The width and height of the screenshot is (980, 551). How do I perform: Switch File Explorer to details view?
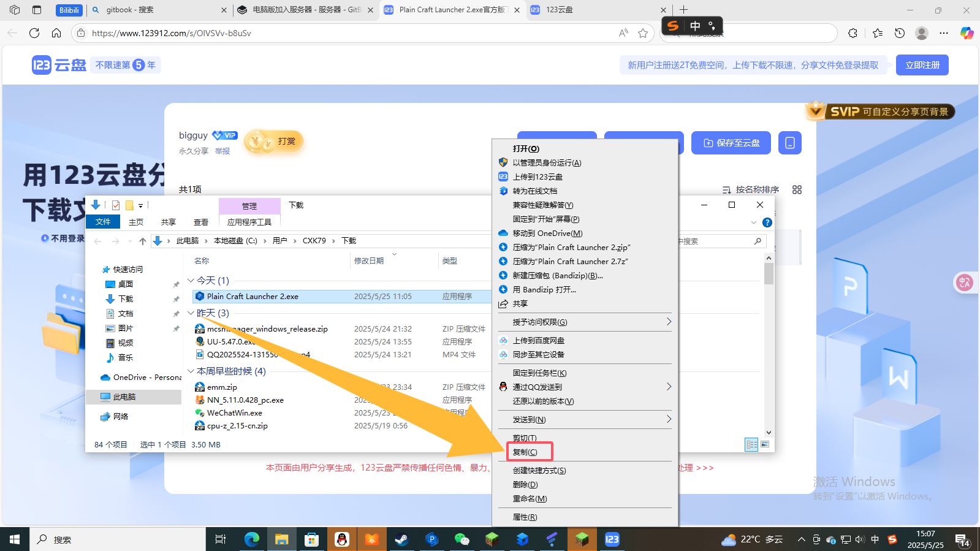(x=751, y=444)
